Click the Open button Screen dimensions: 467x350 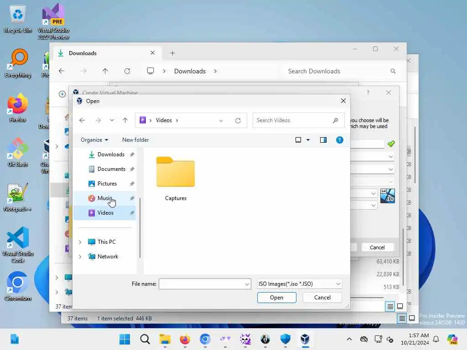[x=277, y=298]
